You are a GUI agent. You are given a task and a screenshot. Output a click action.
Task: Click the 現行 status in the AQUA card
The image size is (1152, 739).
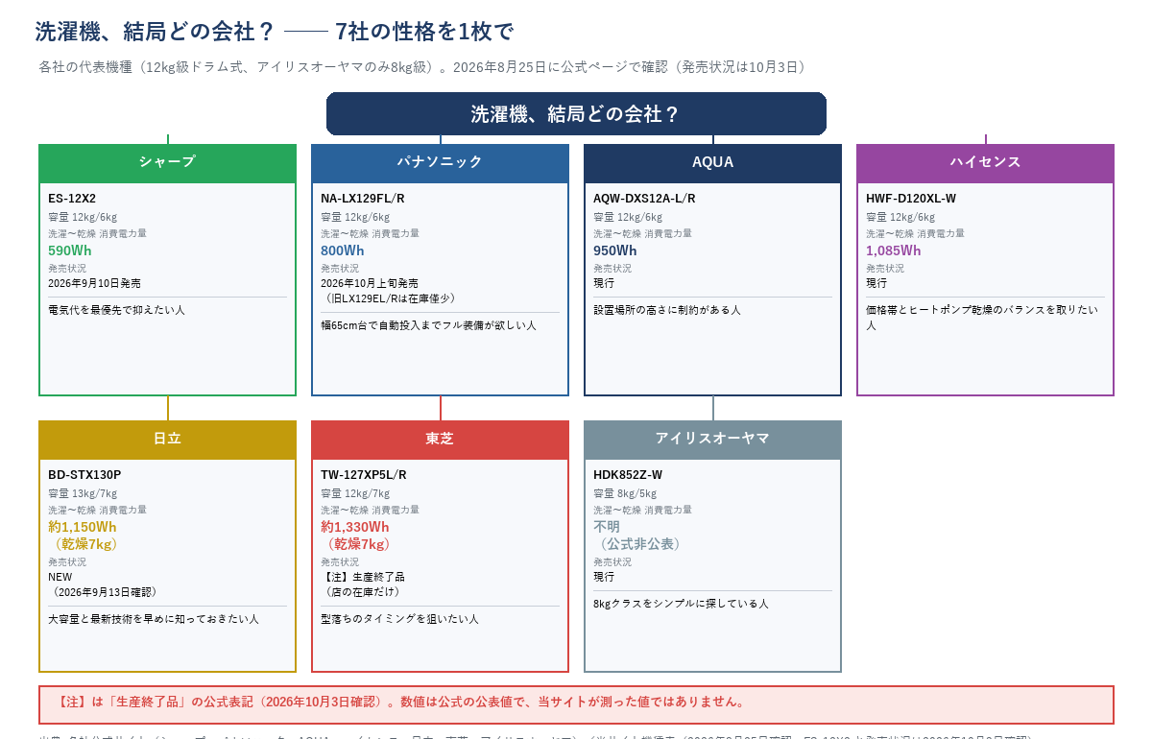(x=604, y=283)
